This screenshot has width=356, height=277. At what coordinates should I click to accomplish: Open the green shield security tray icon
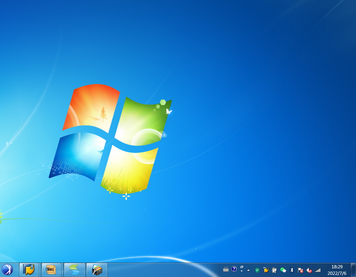(257, 270)
